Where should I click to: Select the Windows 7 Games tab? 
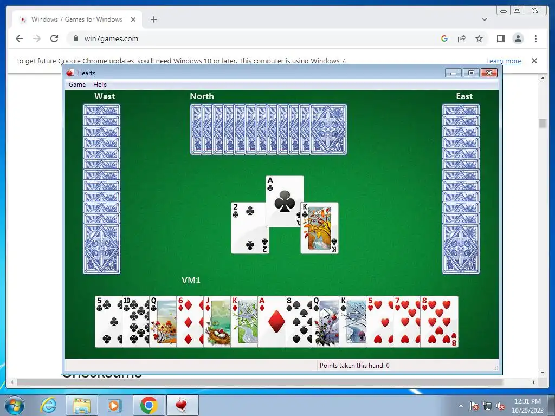click(77, 19)
